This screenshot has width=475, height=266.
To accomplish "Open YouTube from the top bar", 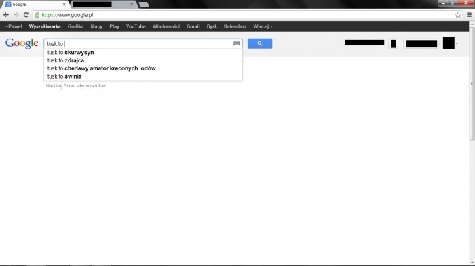I will (x=136, y=26).
